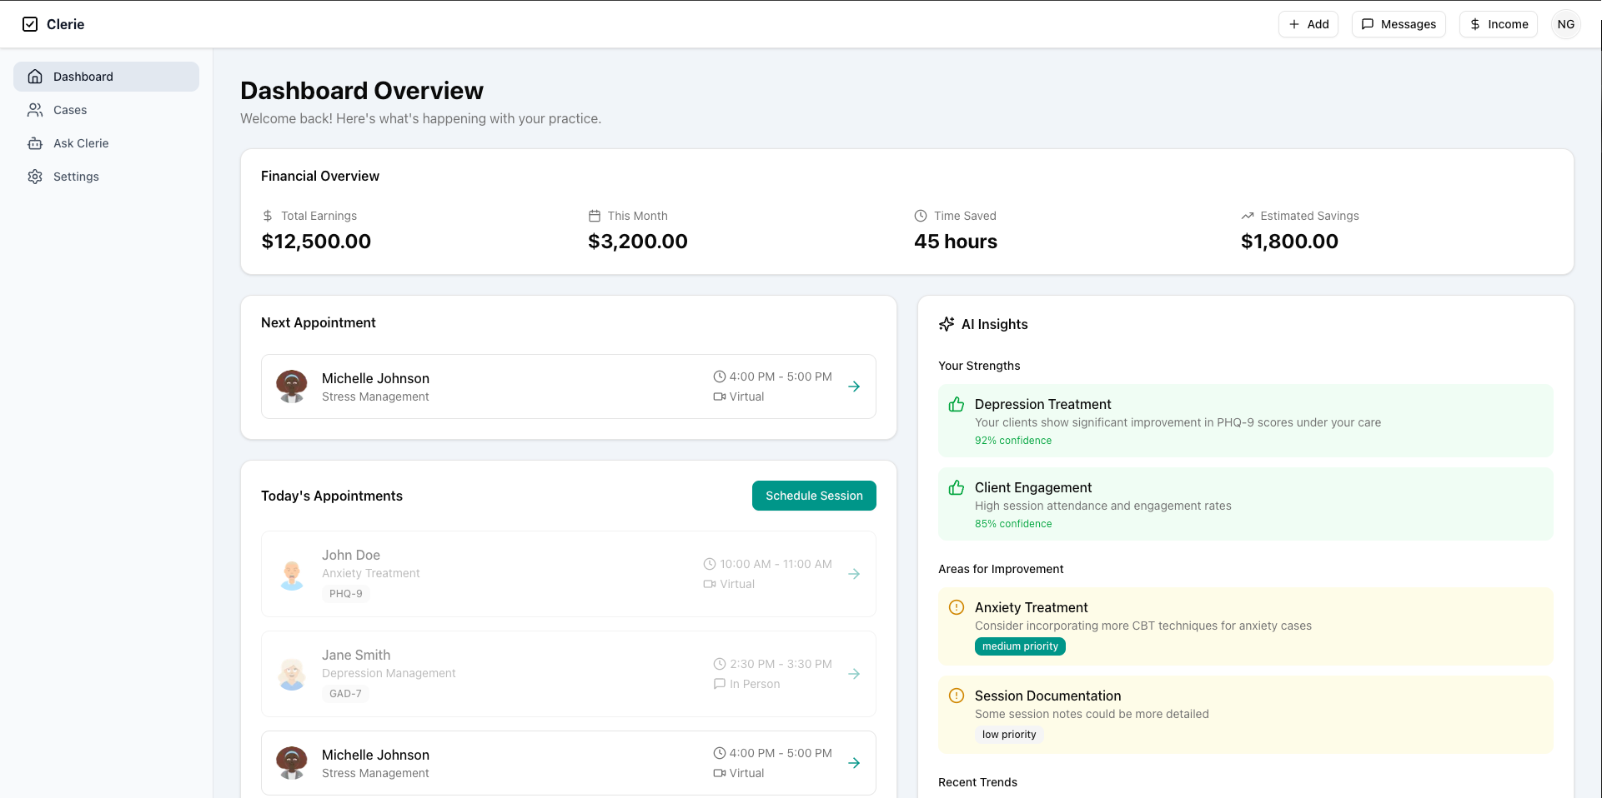The width and height of the screenshot is (1602, 798).
Task: Open Michelle Johnson's next appointment with the arrow
Action: [854, 387]
